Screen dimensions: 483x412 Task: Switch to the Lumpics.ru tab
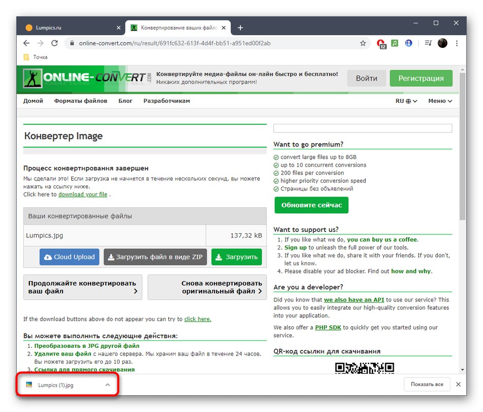click(71, 28)
